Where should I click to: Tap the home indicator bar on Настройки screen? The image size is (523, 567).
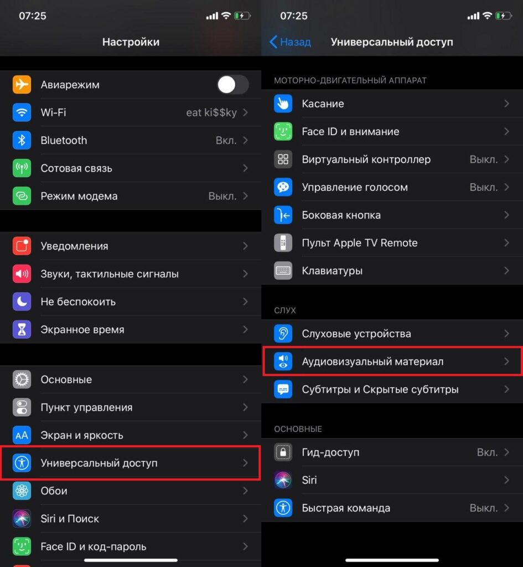click(x=131, y=560)
